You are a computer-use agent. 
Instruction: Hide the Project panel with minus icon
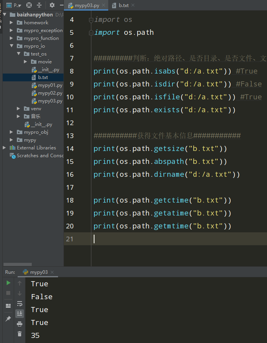point(62,5)
